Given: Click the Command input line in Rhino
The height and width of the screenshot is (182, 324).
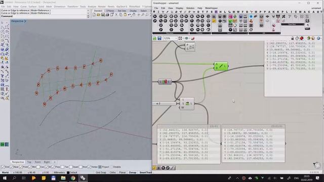Looking at the screenshot, I should coord(45,16).
